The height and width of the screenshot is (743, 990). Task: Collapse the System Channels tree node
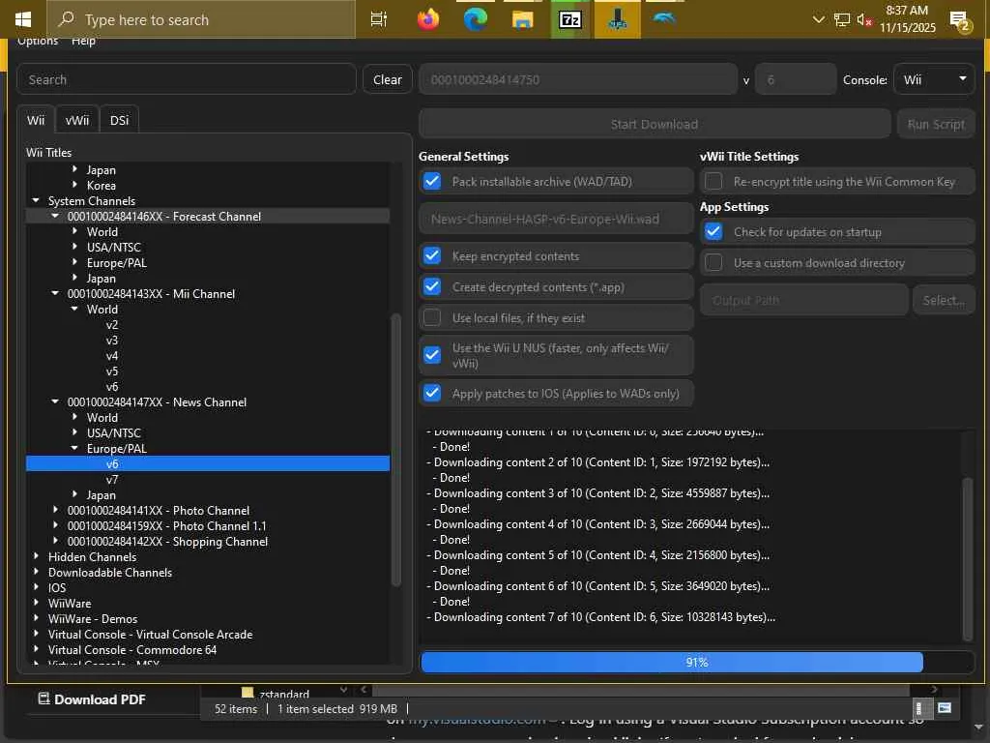[36, 200]
